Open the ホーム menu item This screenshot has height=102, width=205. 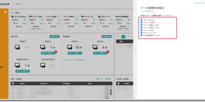pyautogui.click(x=18, y=4)
